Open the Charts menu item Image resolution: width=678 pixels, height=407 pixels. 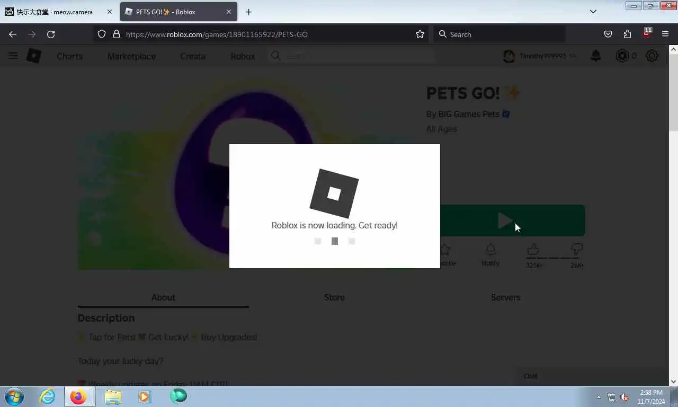(69, 56)
